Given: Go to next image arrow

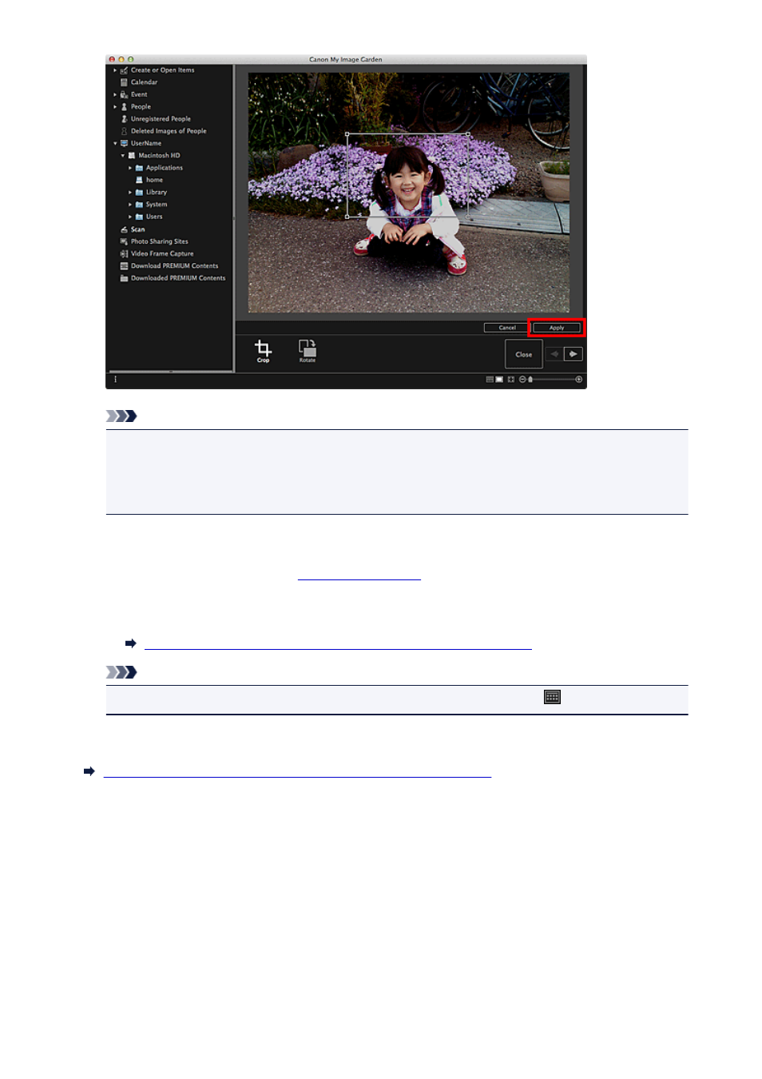Looking at the screenshot, I should pos(573,354).
